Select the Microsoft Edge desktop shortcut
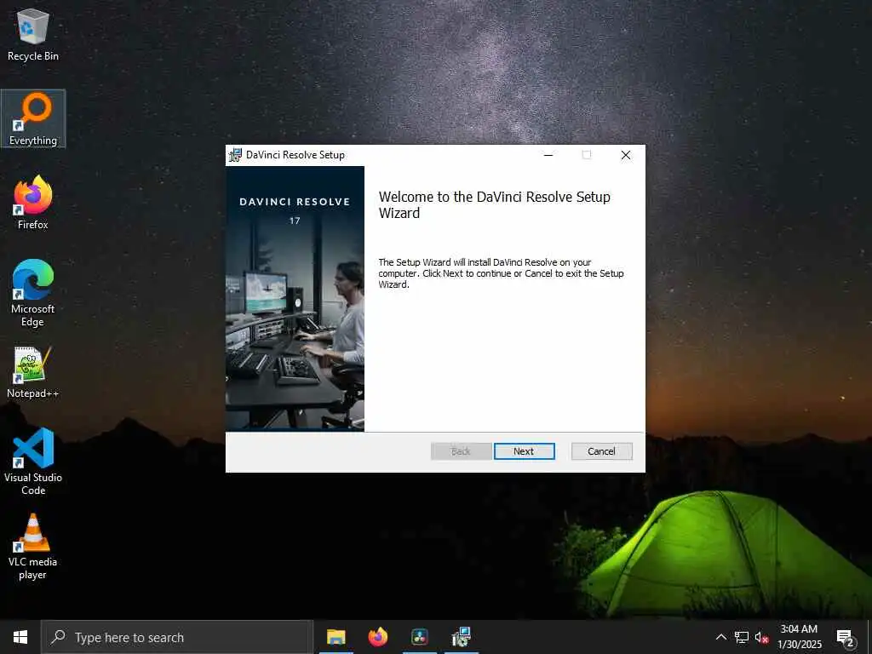872x654 pixels. tap(33, 293)
